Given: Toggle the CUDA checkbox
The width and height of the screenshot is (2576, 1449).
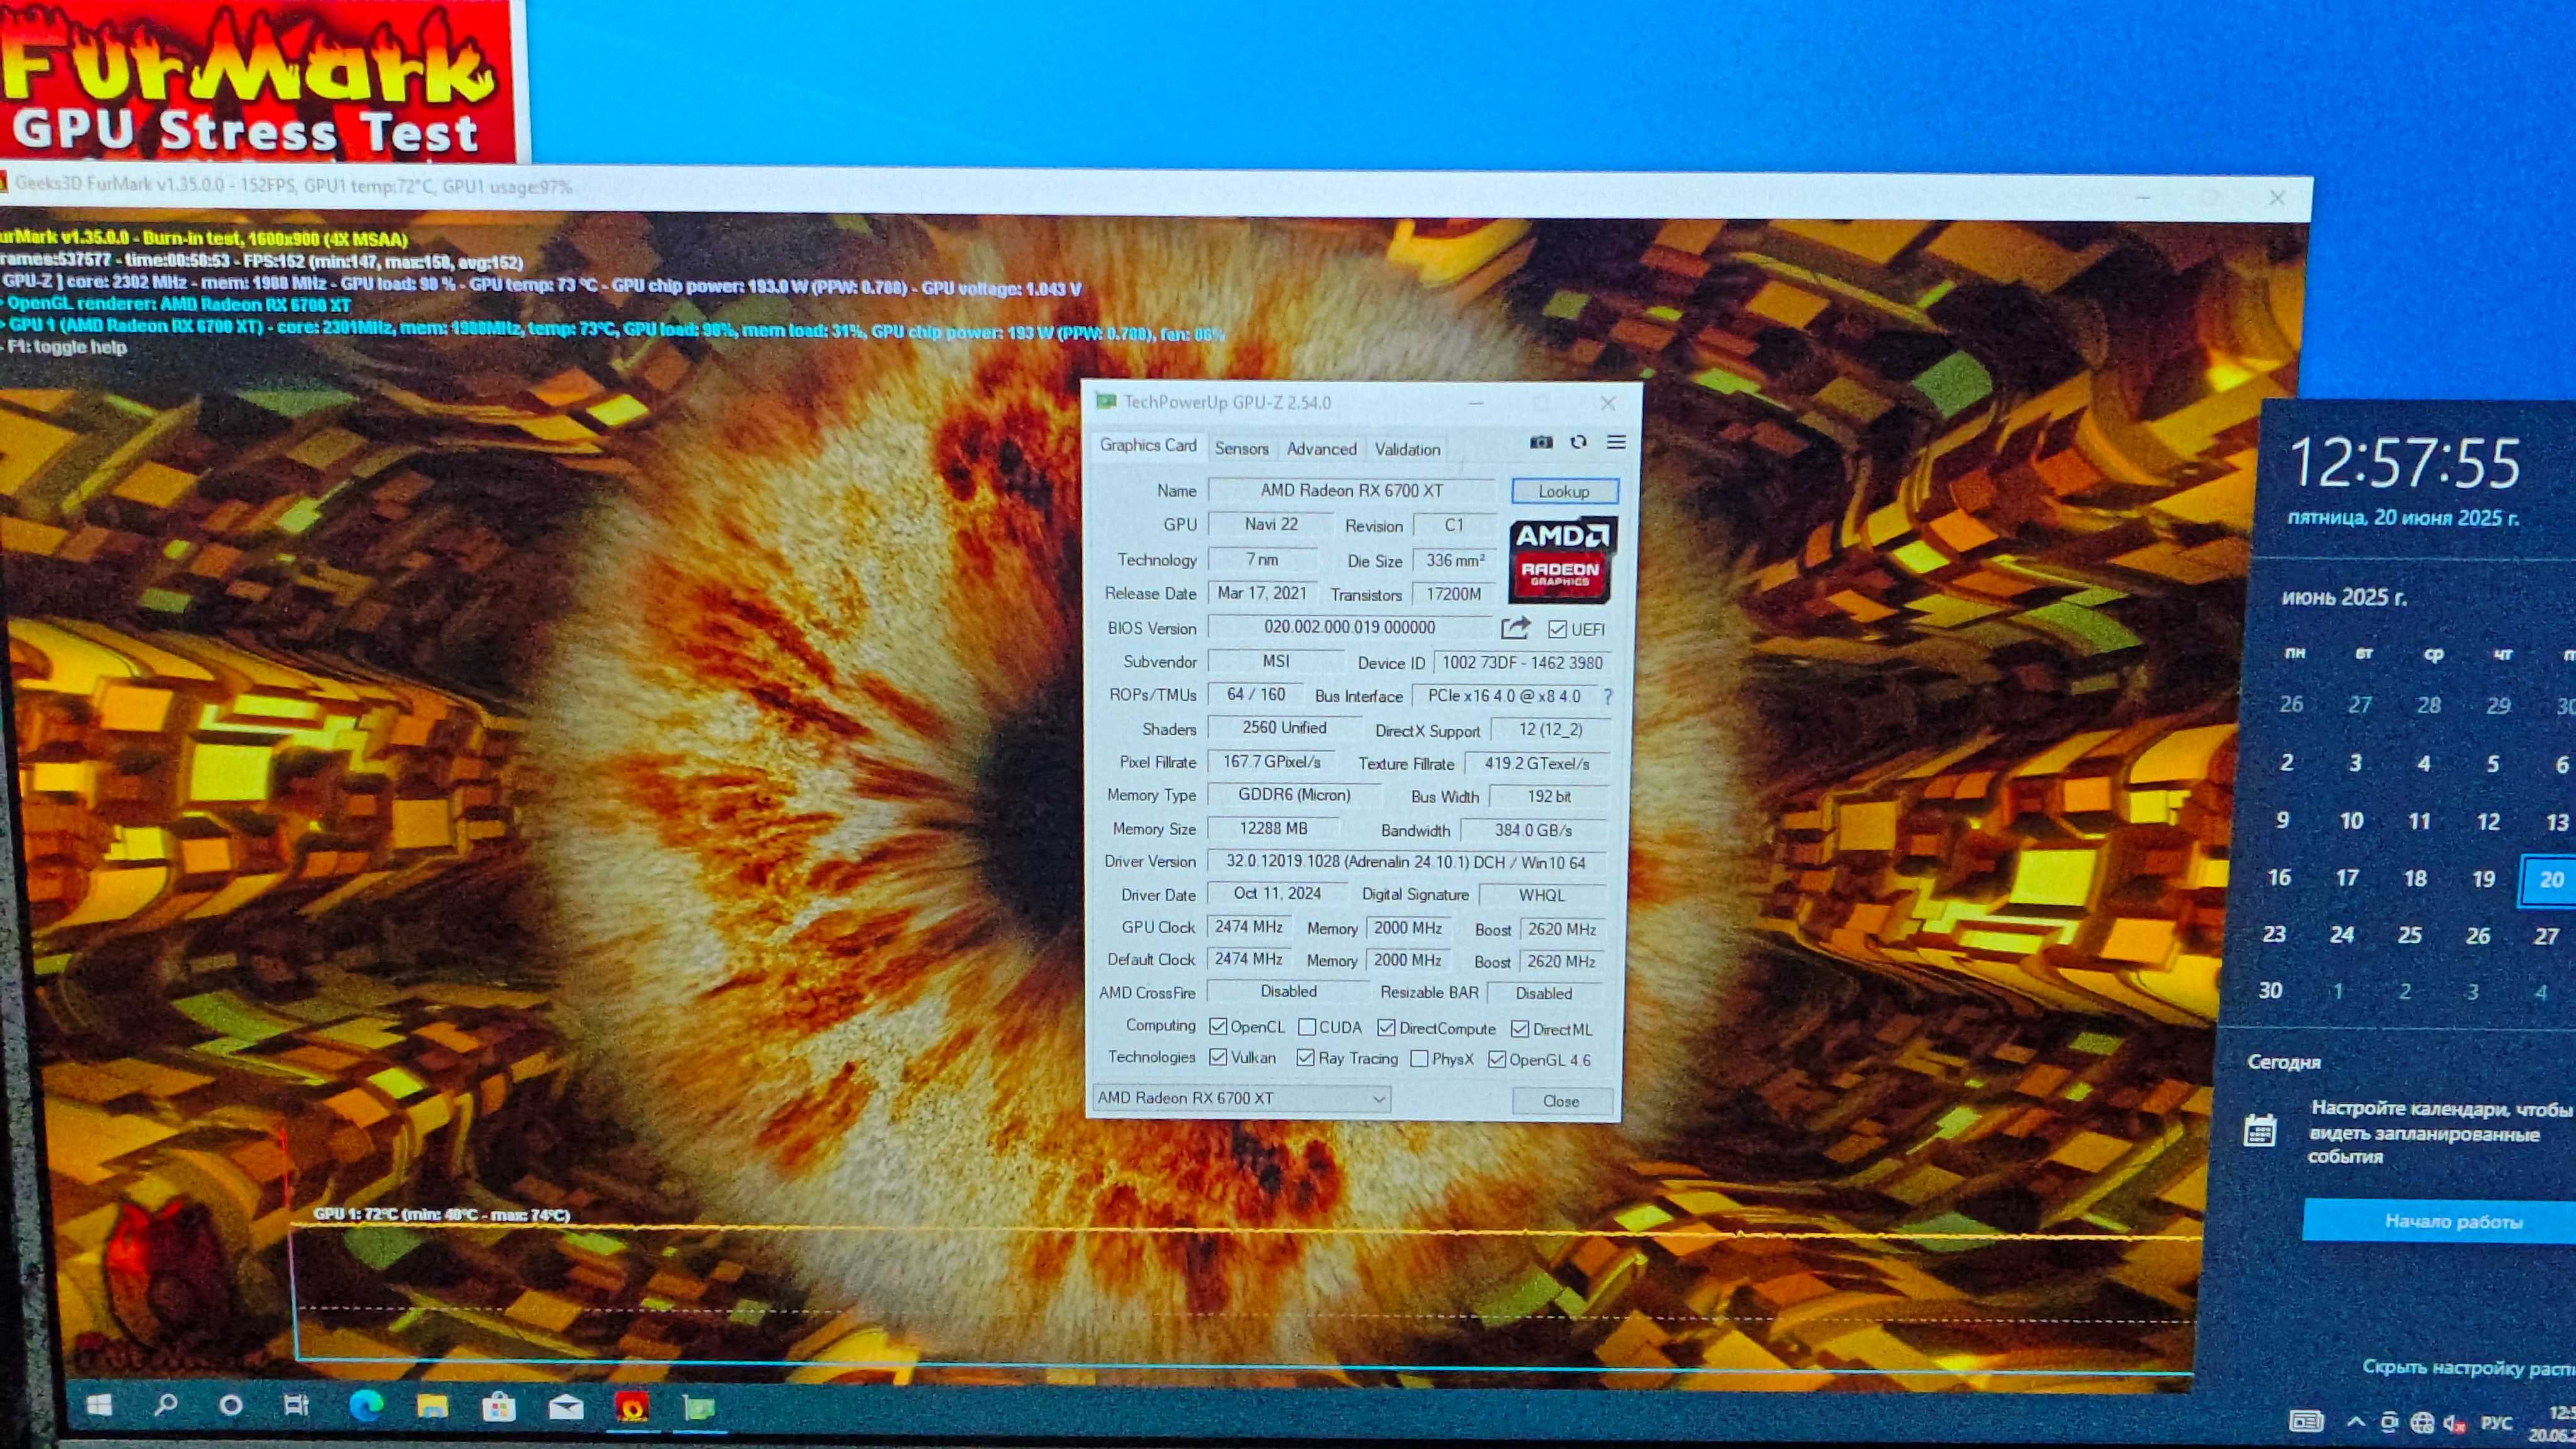Looking at the screenshot, I should click(1307, 1027).
